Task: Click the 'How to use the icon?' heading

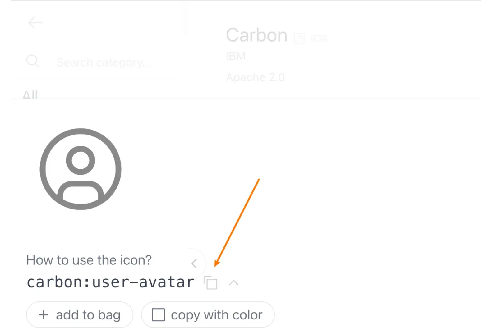Action: pyautogui.click(x=89, y=260)
